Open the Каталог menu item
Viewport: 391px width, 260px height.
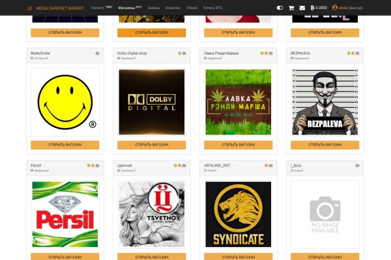[x=97, y=8]
